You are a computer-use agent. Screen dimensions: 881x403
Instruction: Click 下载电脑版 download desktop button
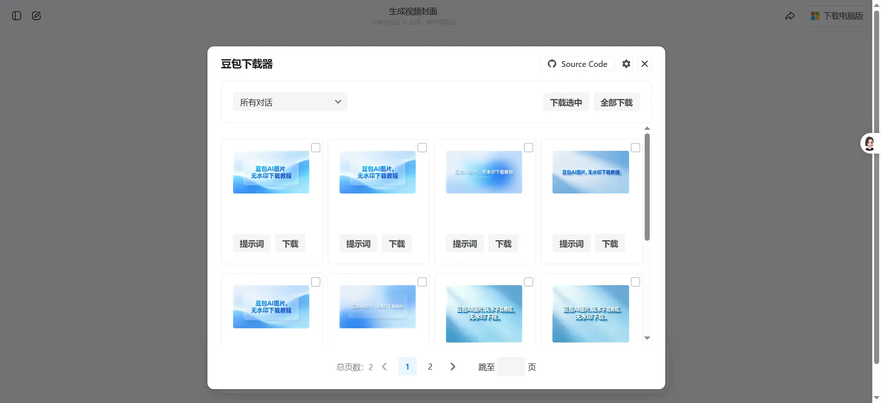(837, 16)
